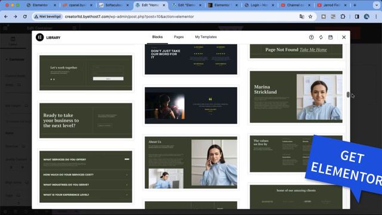Translate this page icon
The image size is (382, 215).
[x=301, y=17]
